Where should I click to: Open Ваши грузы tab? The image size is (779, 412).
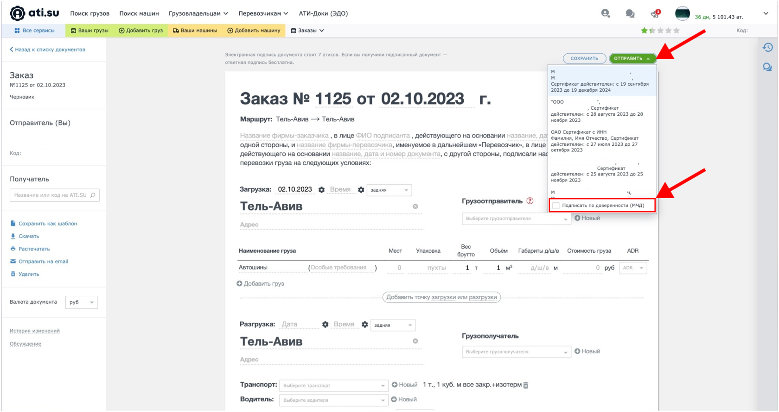89,31
